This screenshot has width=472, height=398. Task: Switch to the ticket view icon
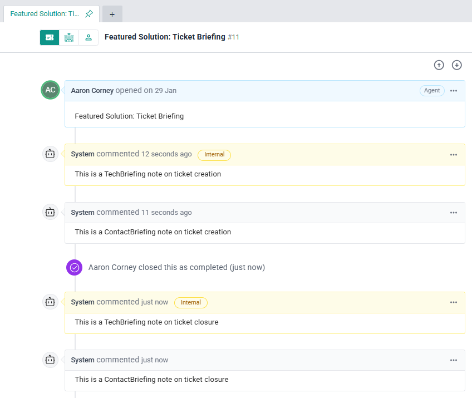[x=50, y=37]
